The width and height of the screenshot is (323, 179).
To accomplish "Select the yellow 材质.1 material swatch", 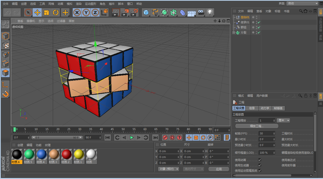I will 79,154.
